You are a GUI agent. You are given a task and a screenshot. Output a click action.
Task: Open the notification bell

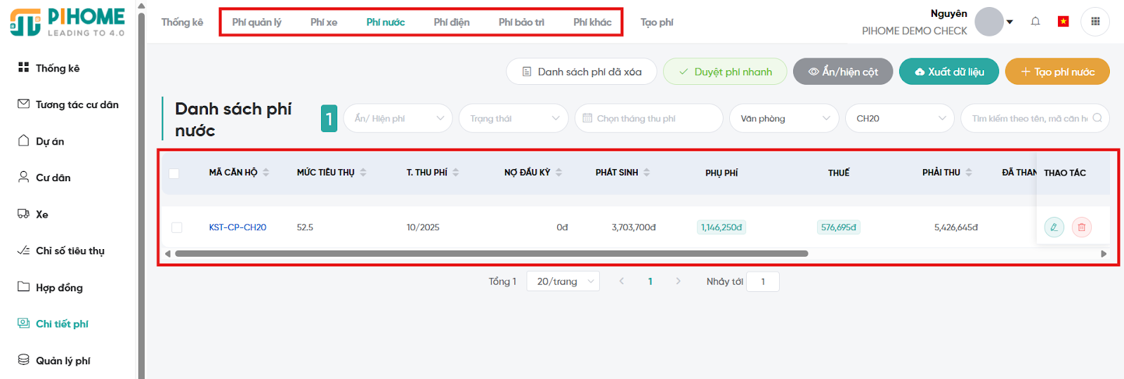1035,22
